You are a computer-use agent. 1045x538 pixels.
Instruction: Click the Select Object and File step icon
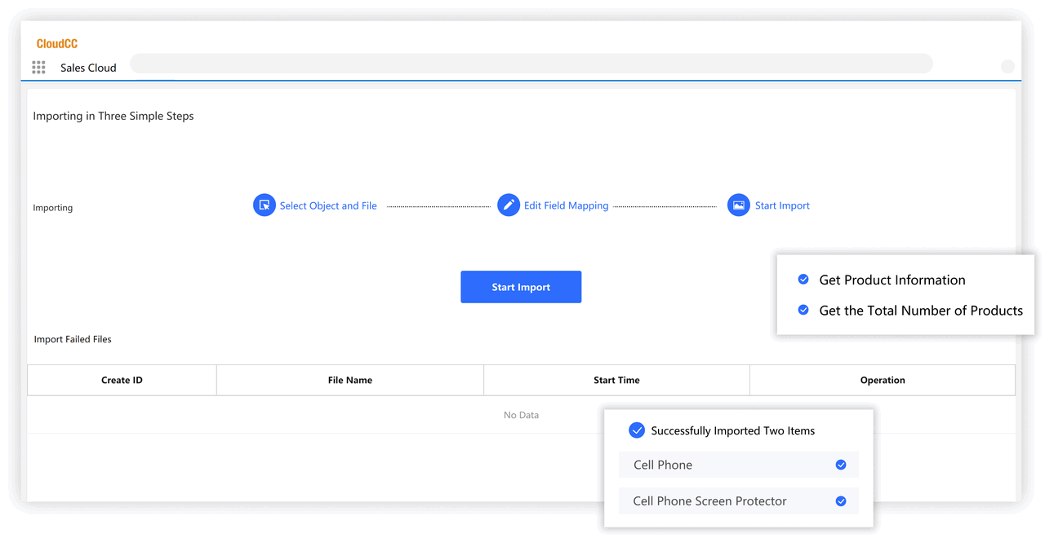(264, 205)
